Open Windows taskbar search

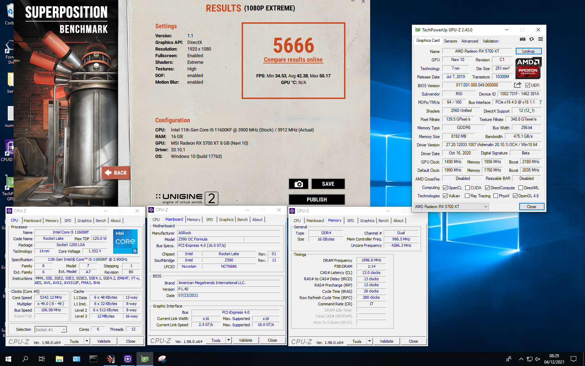click(x=25, y=359)
